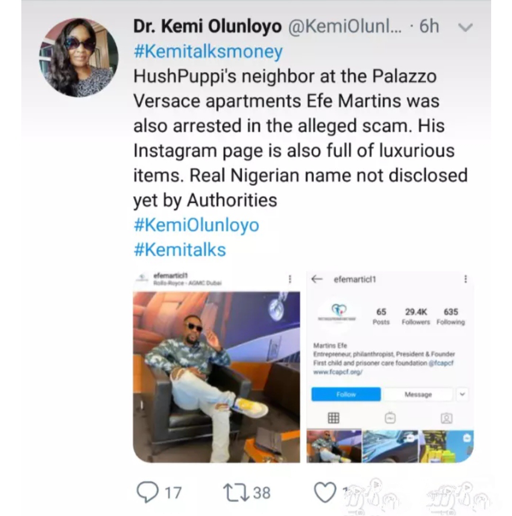Open the #KemiOlunloyo hashtag link

[x=196, y=225]
